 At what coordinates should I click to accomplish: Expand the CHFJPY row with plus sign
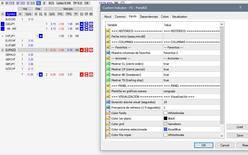(3, 36)
